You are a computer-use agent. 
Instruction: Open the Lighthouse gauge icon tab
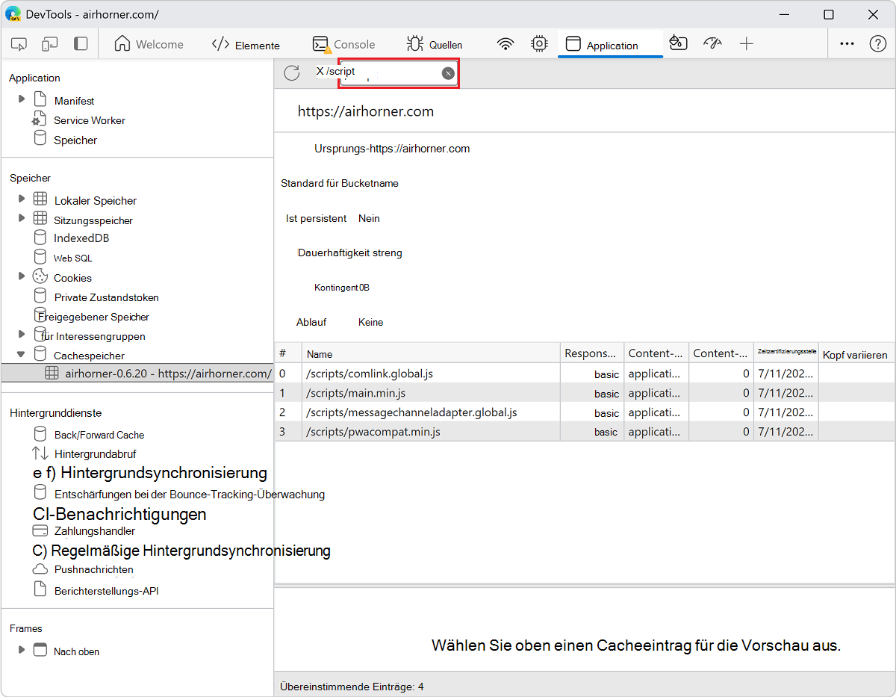[712, 44]
